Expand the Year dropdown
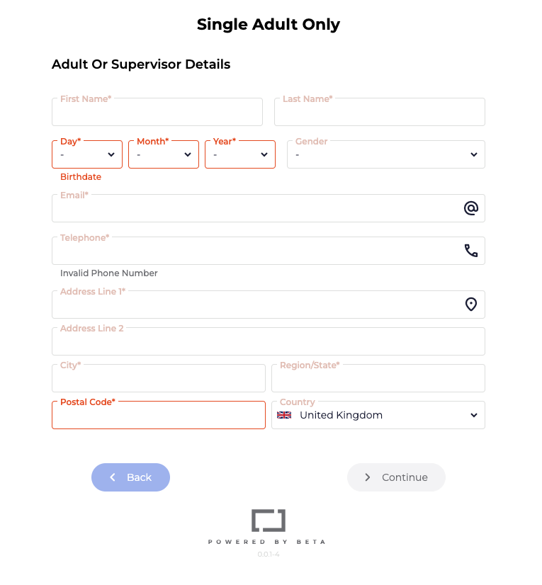542x585 pixels. pos(240,154)
